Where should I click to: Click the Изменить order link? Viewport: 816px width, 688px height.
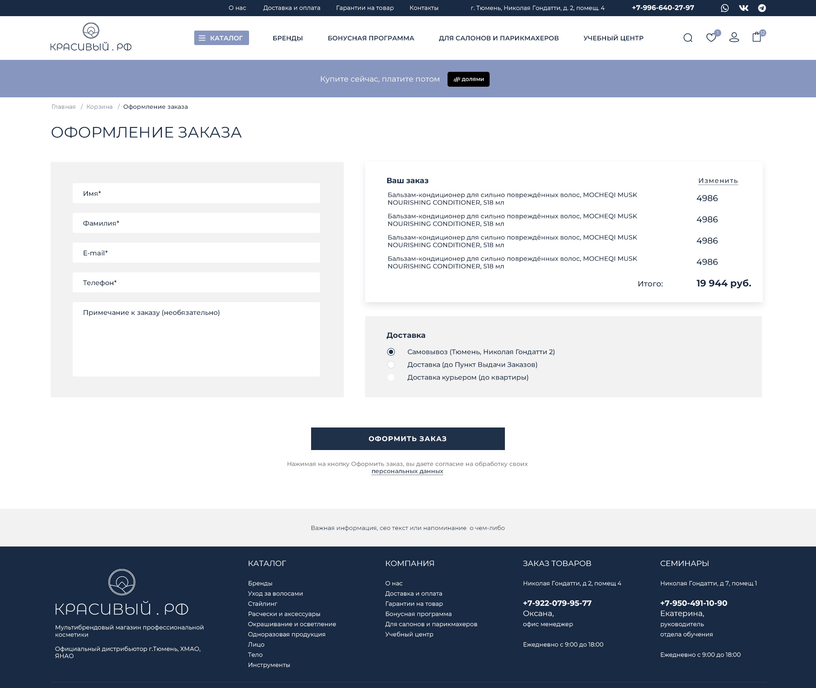pos(718,181)
